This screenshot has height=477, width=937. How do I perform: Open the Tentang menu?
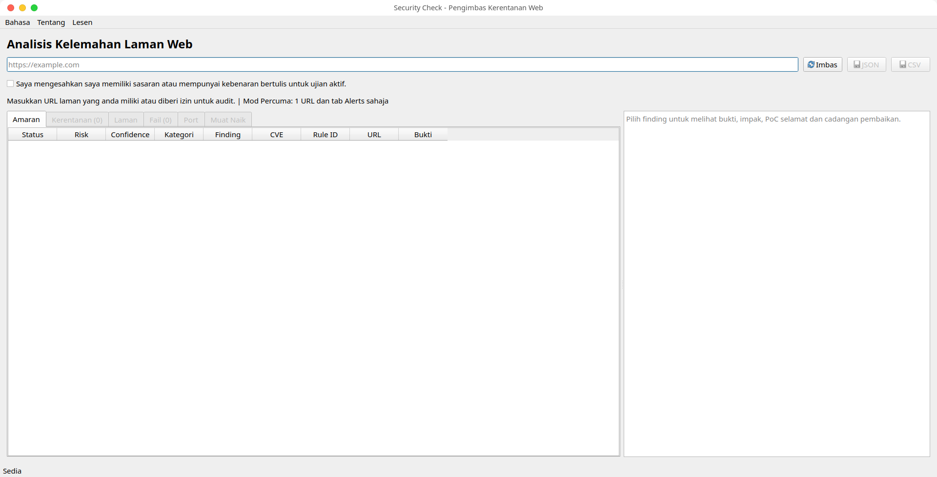(51, 22)
